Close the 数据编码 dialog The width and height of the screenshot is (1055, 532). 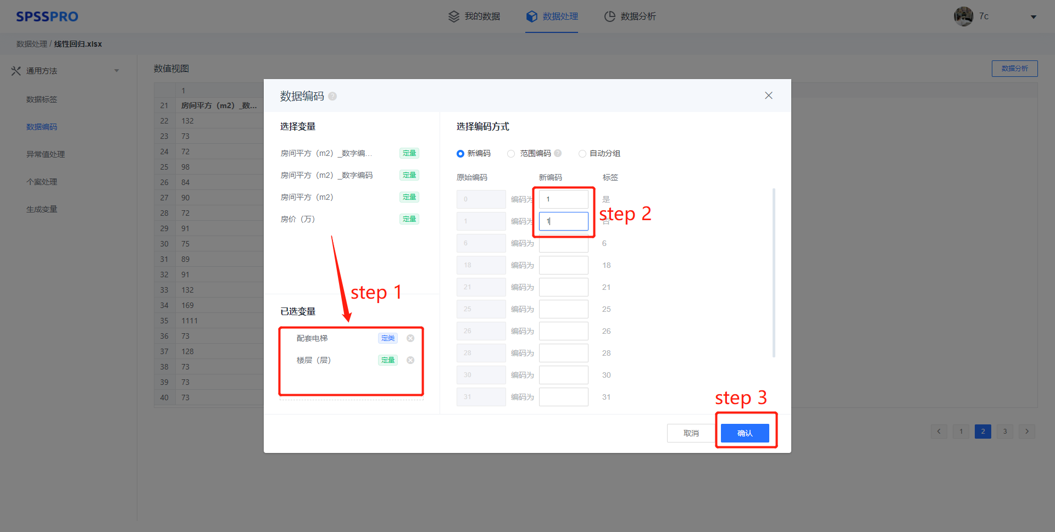tap(768, 96)
